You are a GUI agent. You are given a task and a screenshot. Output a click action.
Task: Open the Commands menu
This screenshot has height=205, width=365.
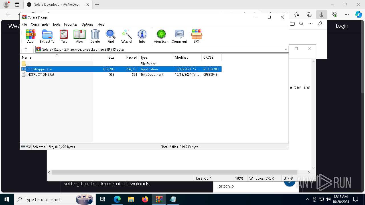[x=40, y=24]
